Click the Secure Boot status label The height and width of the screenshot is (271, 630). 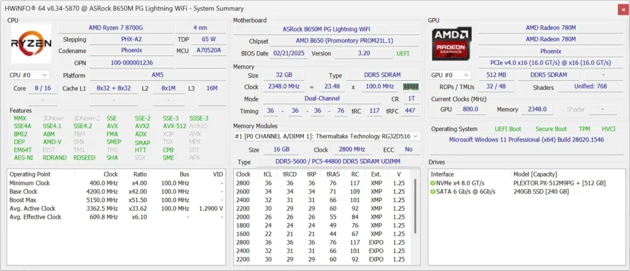(x=551, y=129)
